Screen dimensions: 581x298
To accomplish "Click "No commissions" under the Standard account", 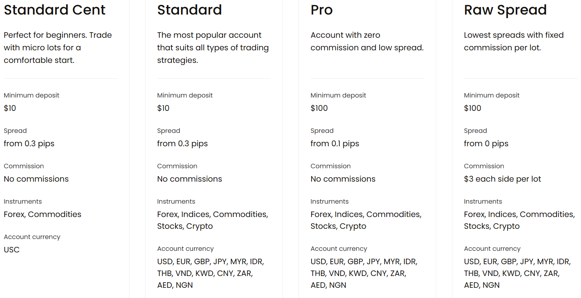I will click(x=190, y=179).
